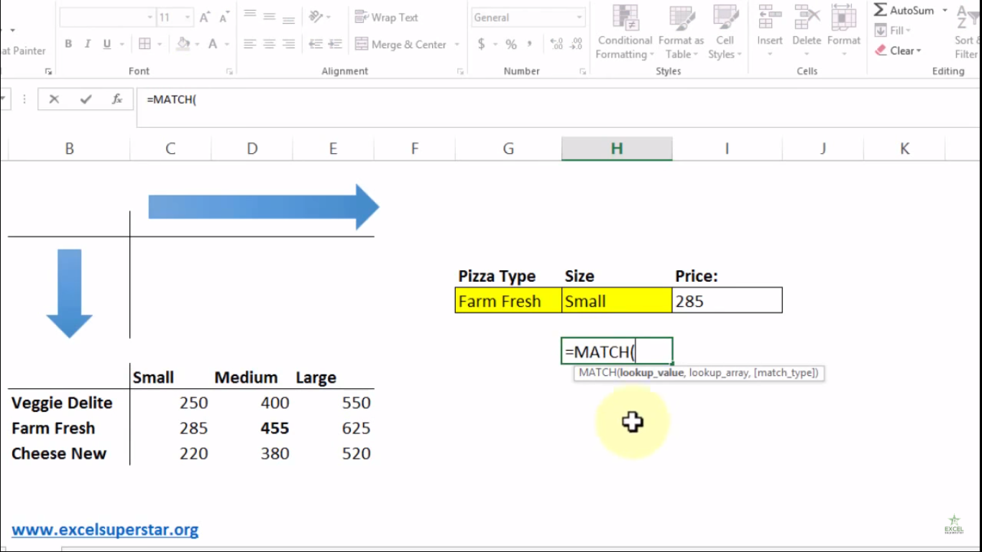Apply the Font Color letter A
The height and width of the screenshot is (552, 982).
[x=213, y=45]
